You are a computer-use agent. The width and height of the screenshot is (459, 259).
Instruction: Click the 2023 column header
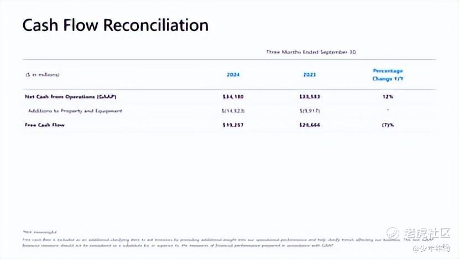[x=310, y=75]
